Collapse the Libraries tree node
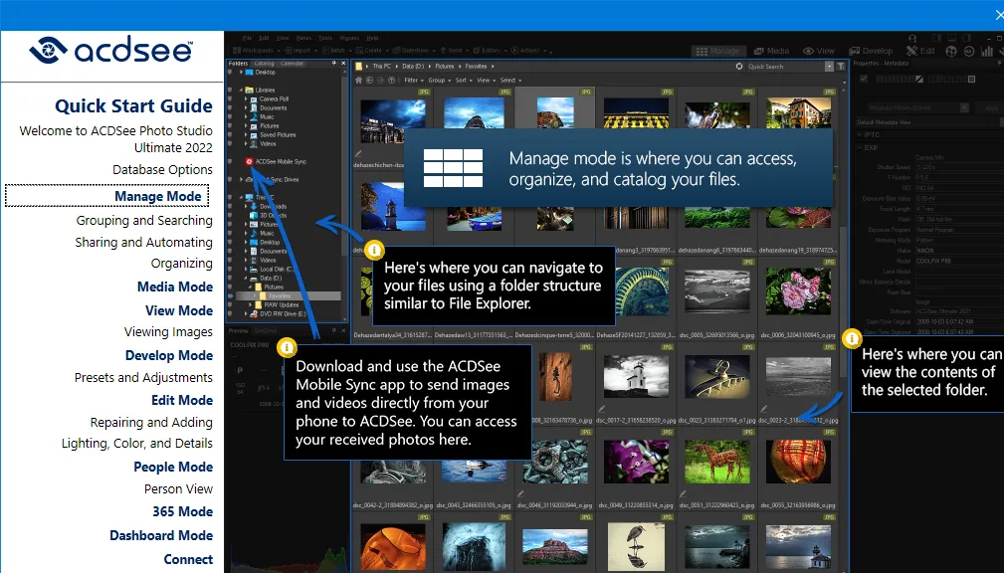Viewport: 1004px width, 573px height. click(x=242, y=91)
